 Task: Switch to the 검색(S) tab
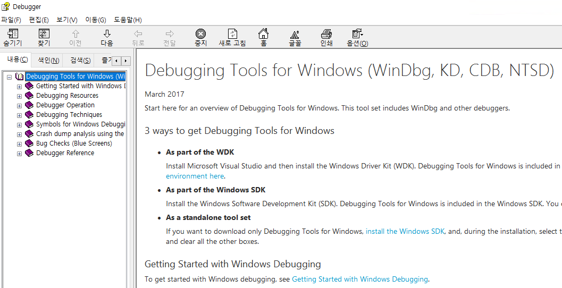point(80,60)
